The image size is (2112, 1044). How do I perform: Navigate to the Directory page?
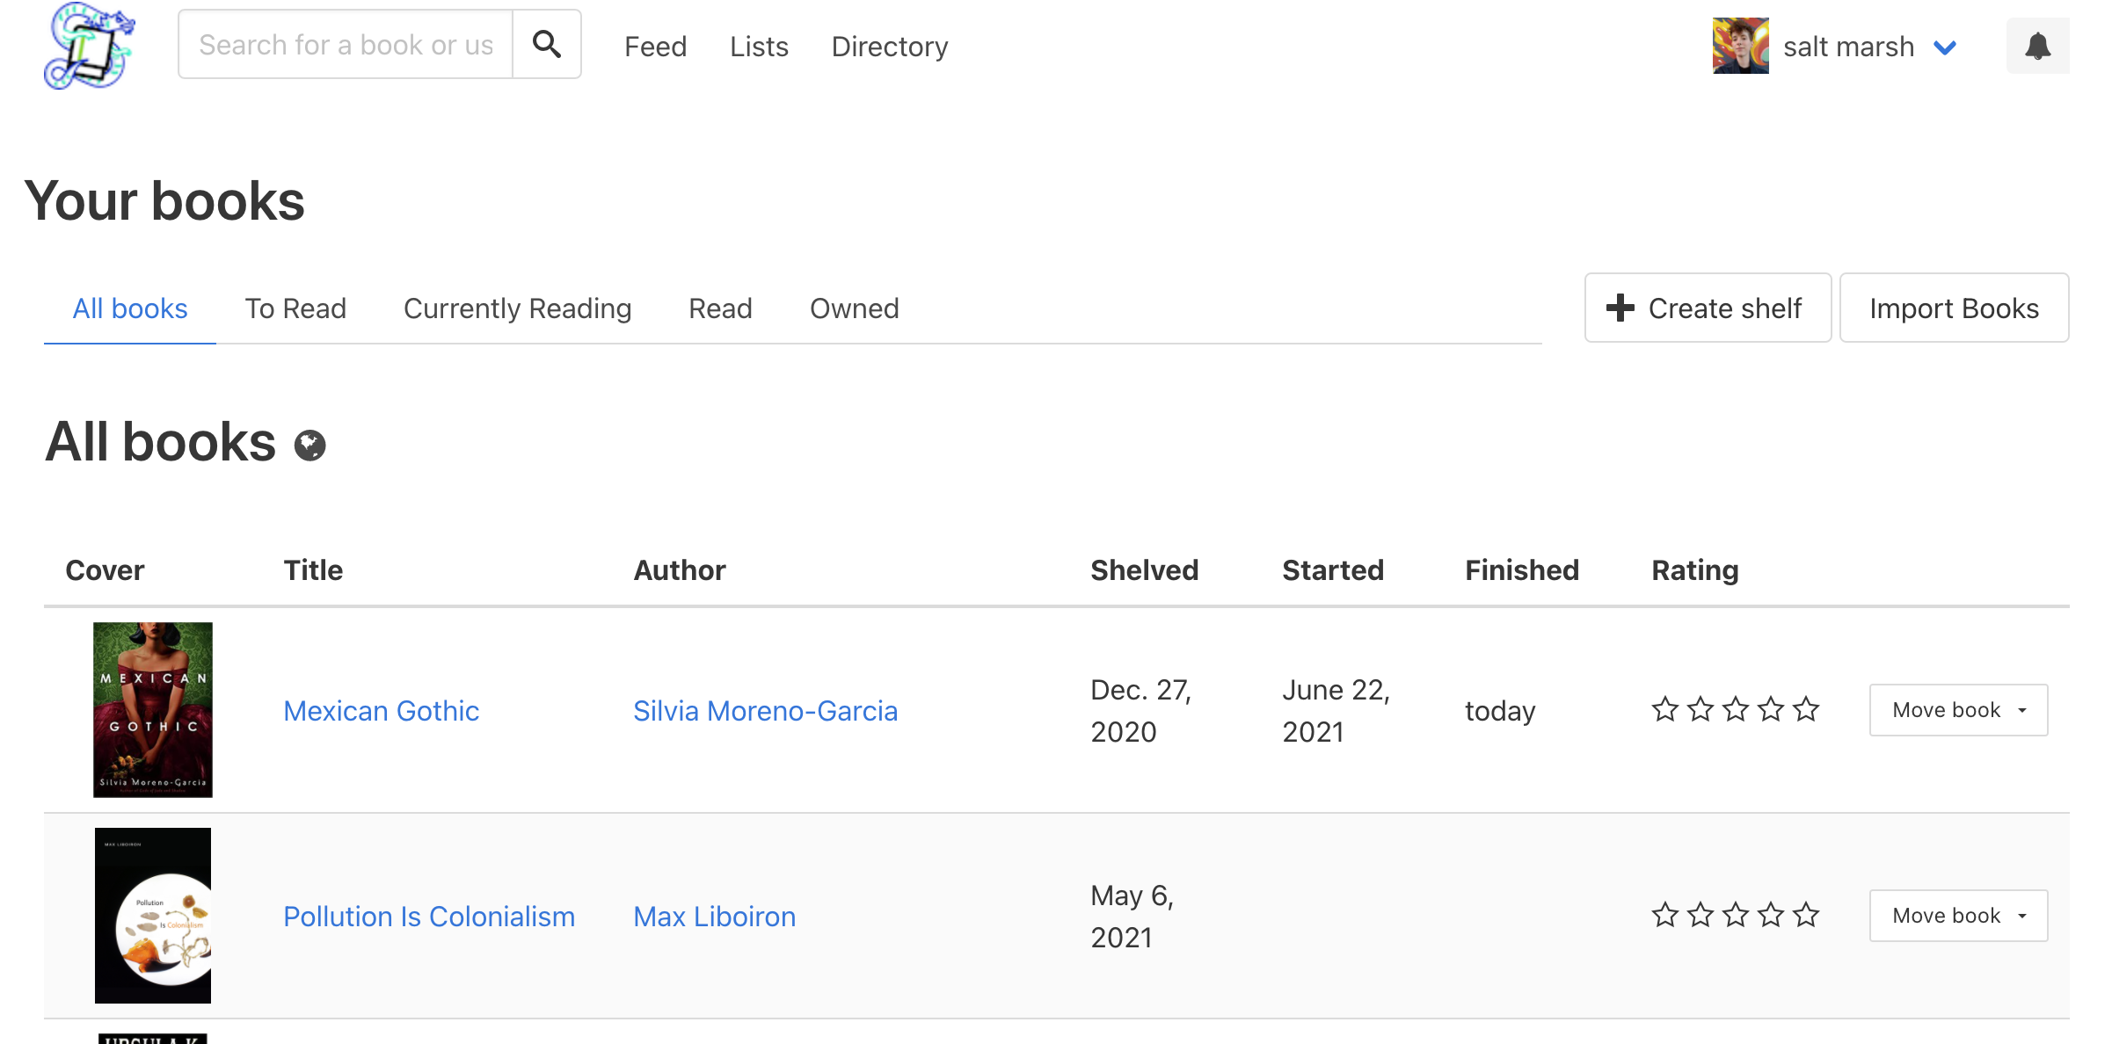[x=889, y=46]
